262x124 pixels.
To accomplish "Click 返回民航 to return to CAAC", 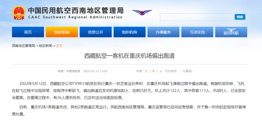I will (x=231, y=32).
